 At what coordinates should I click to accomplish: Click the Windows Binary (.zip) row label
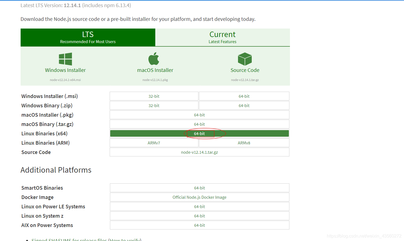coord(47,106)
